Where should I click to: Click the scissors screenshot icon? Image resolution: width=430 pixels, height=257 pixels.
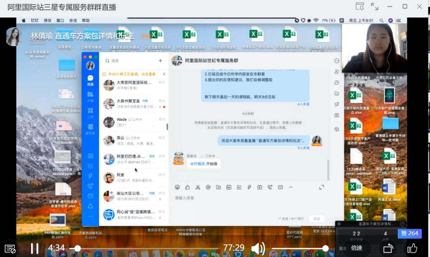click(198, 187)
